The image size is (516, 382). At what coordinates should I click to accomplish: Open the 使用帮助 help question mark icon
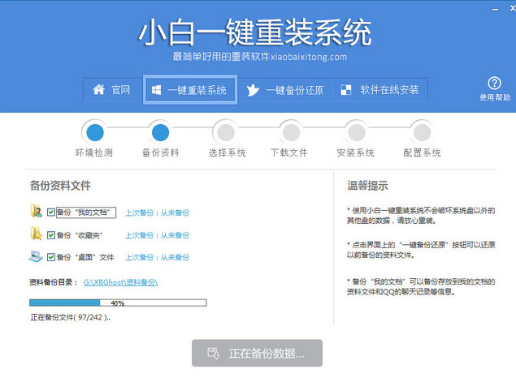click(495, 84)
